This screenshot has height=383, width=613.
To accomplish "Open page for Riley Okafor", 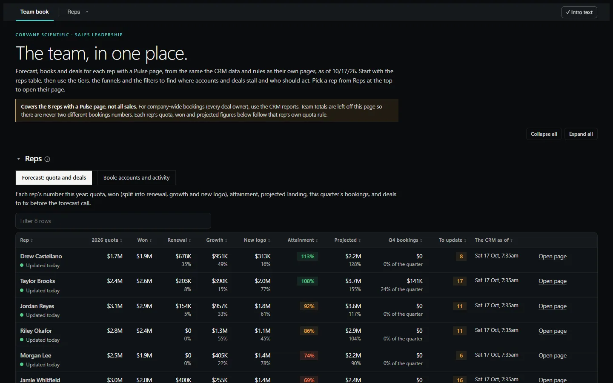I will click(553, 331).
